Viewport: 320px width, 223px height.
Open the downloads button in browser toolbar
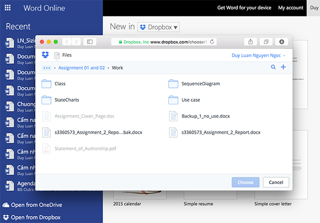(281, 42)
